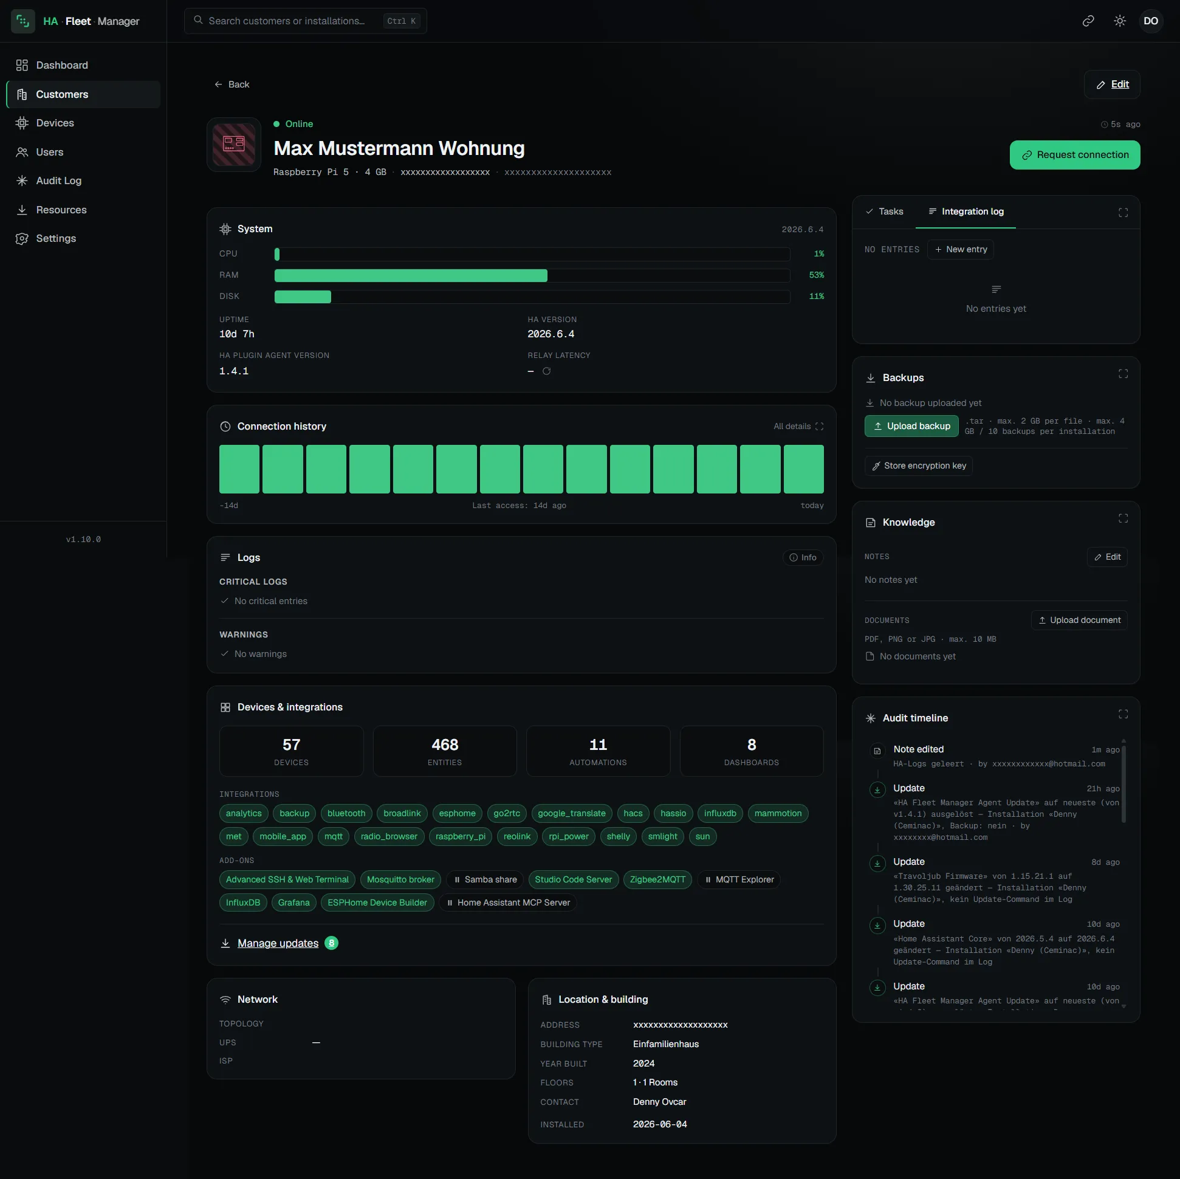Expand the Knowledge panel to fullscreen
Viewport: 1180px width, 1179px height.
(1123, 518)
